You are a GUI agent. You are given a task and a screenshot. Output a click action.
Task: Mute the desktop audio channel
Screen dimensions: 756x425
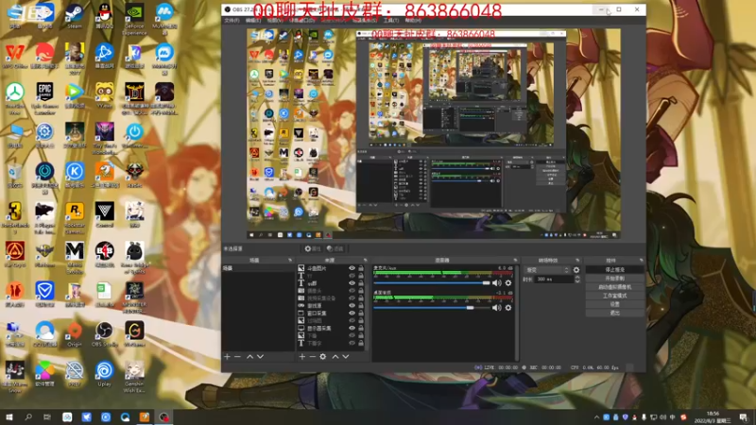pyautogui.click(x=497, y=308)
